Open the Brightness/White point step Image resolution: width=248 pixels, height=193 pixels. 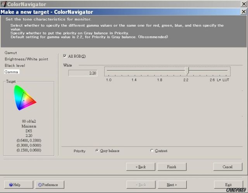click(x=26, y=59)
